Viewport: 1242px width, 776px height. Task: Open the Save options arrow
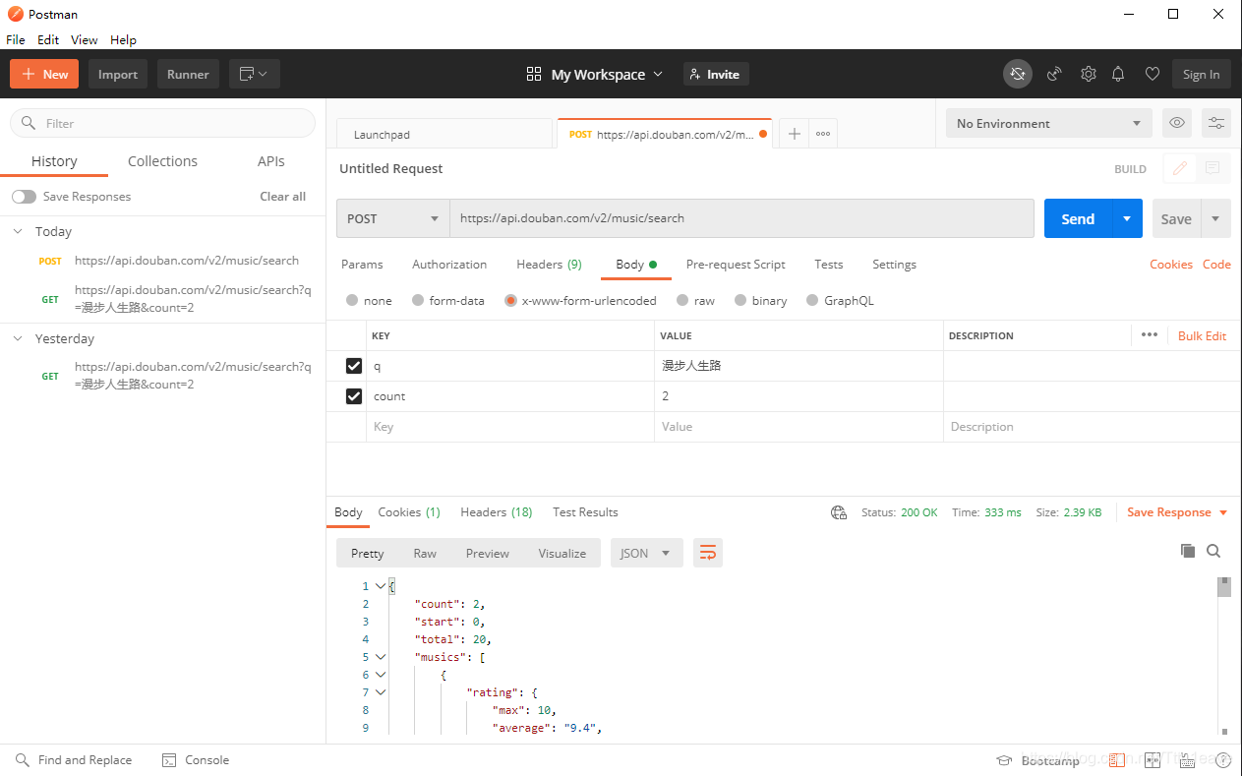tap(1215, 218)
